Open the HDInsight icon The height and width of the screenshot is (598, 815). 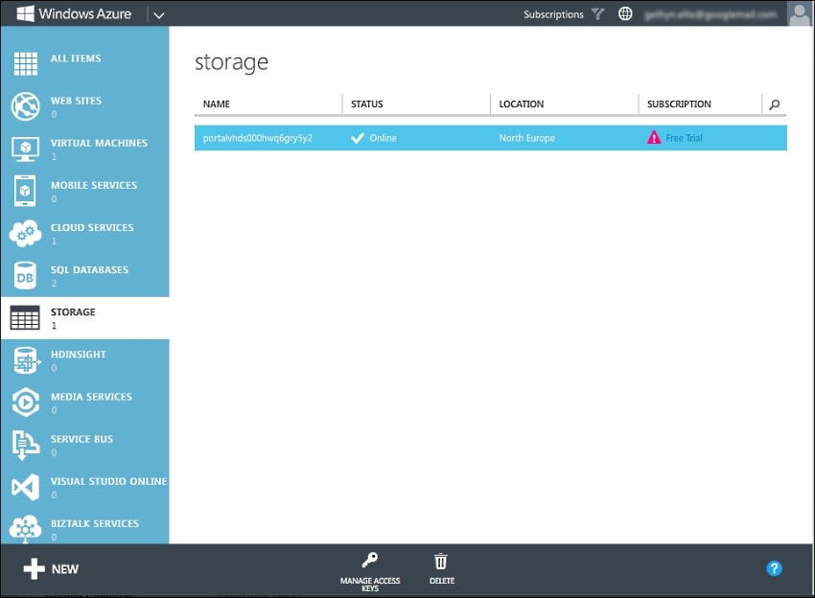(26, 360)
